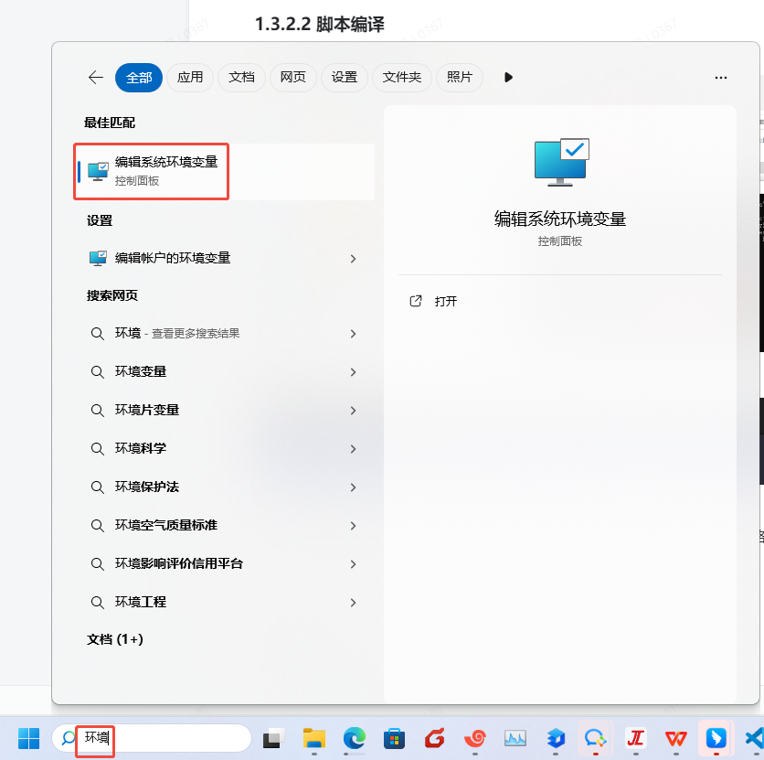Image resolution: width=764 pixels, height=760 pixels.
Task: Expand chevron for 环境工程 suggestion
Action: (354, 603)
